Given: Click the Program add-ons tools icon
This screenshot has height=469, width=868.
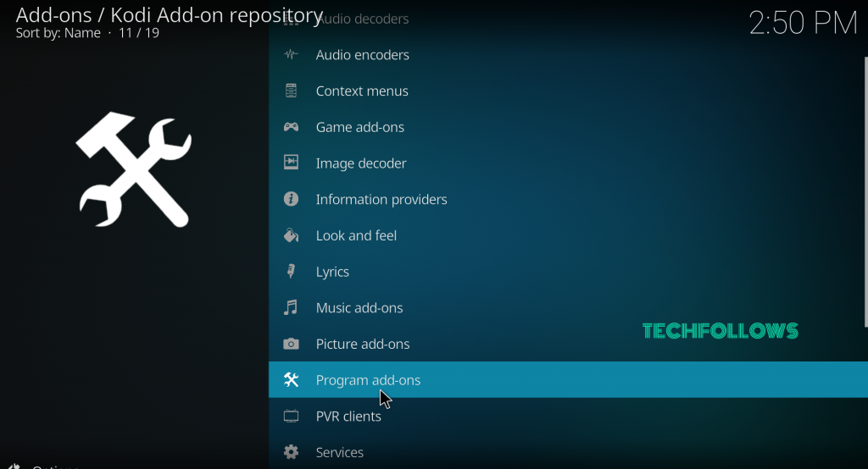Looking at the screenshot, I should [291, 379].
